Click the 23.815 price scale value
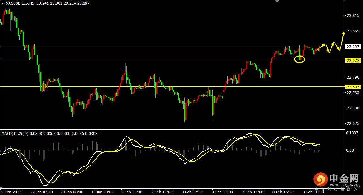 353,16
